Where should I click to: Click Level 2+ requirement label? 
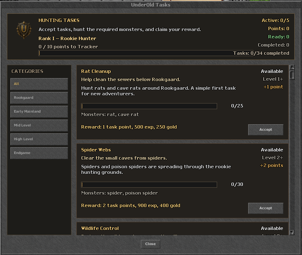(273, 157)
